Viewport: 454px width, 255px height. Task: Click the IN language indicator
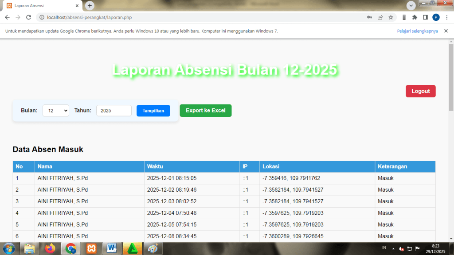coord(384,248)
